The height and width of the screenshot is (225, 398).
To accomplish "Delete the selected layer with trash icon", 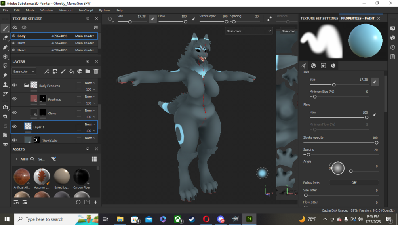I will tap(96, 71).
